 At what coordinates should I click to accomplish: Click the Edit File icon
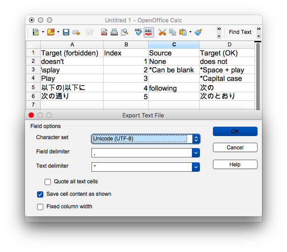coord(90,32)
